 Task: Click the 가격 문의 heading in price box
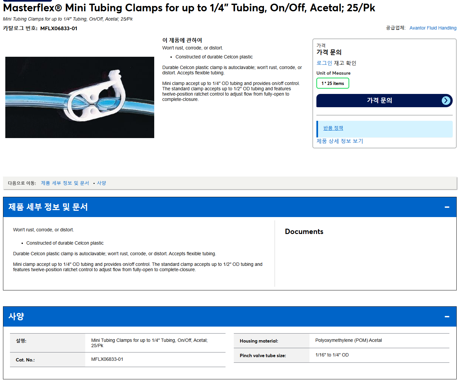point(329,52)
